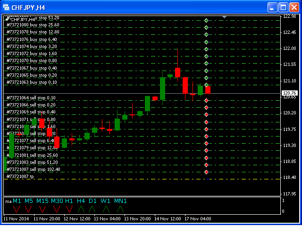The width and height of the screenshot is (302, 226).
Task: Select the diamond marker on buy stop 25.60 line
Action: [x=206, y=27]
